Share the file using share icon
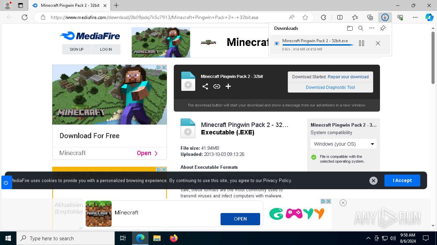The image size is (437, 245). 205,86
